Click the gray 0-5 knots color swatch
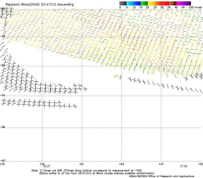Viewport: 203px width, 178px height. [x=123, y=3]
